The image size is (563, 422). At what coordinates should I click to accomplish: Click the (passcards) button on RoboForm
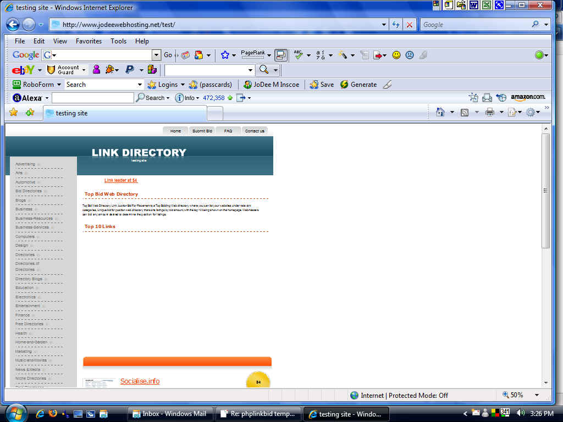[211, 85]
